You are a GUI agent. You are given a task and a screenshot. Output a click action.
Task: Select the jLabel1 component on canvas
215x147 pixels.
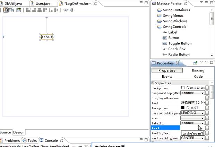[46, 37]
